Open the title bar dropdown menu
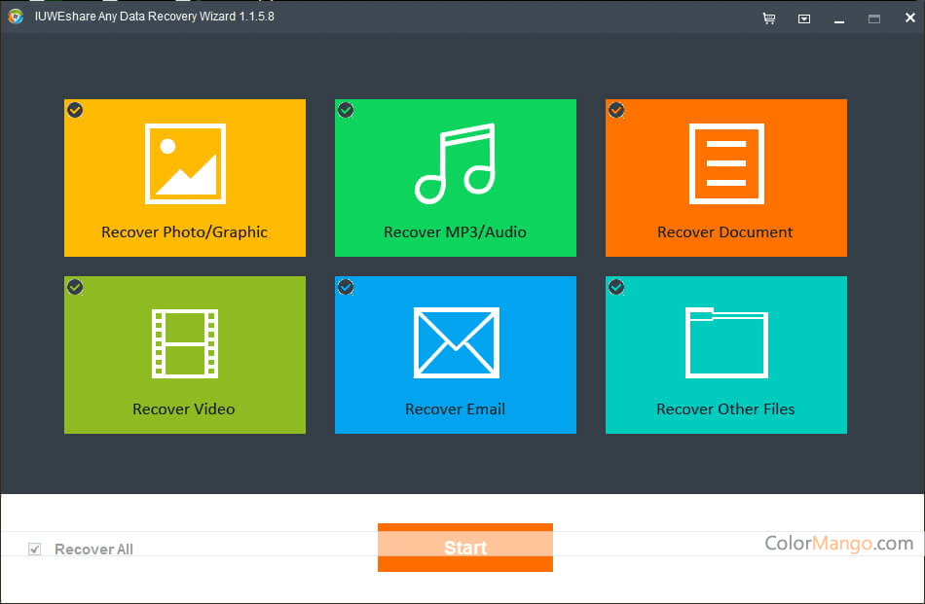Image resolution: width=925 pixels, height=604 pixels. coord(804,18)
